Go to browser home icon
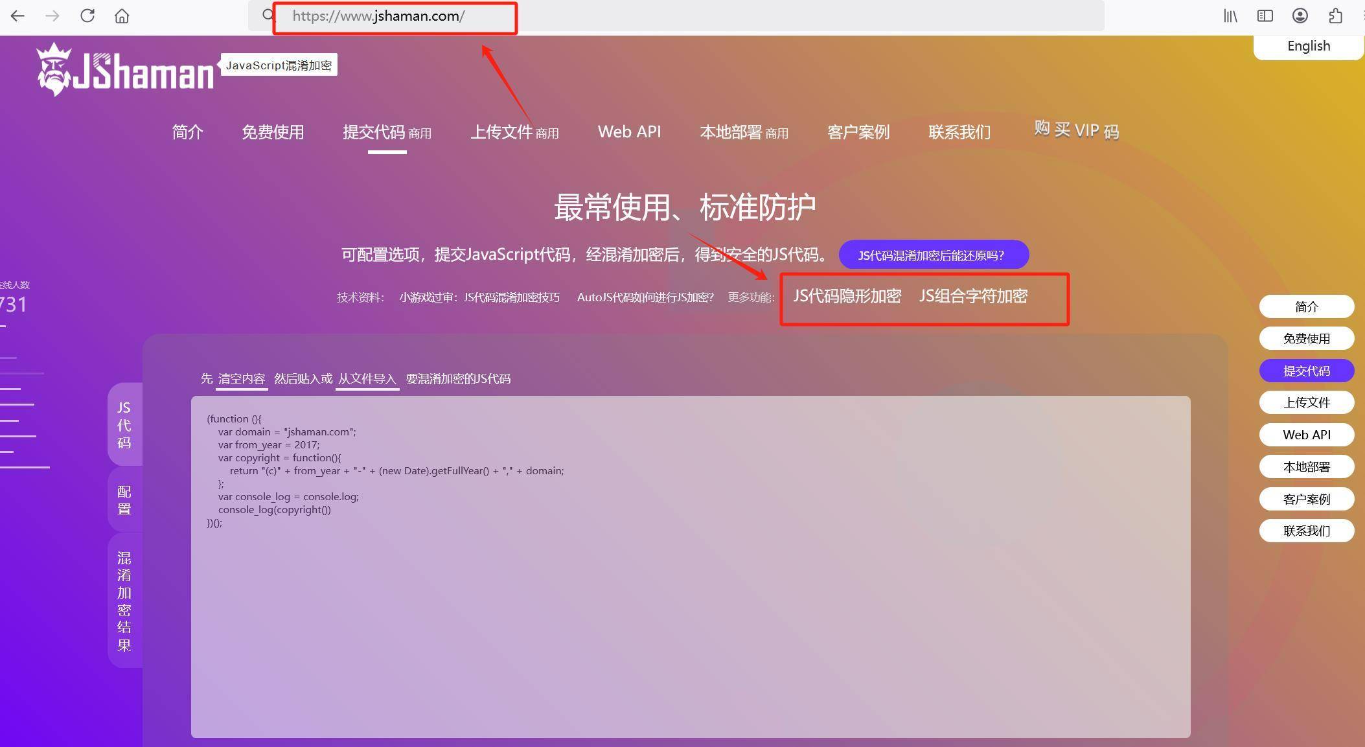This screenshot has height=747, width=1365. point(122,16)
